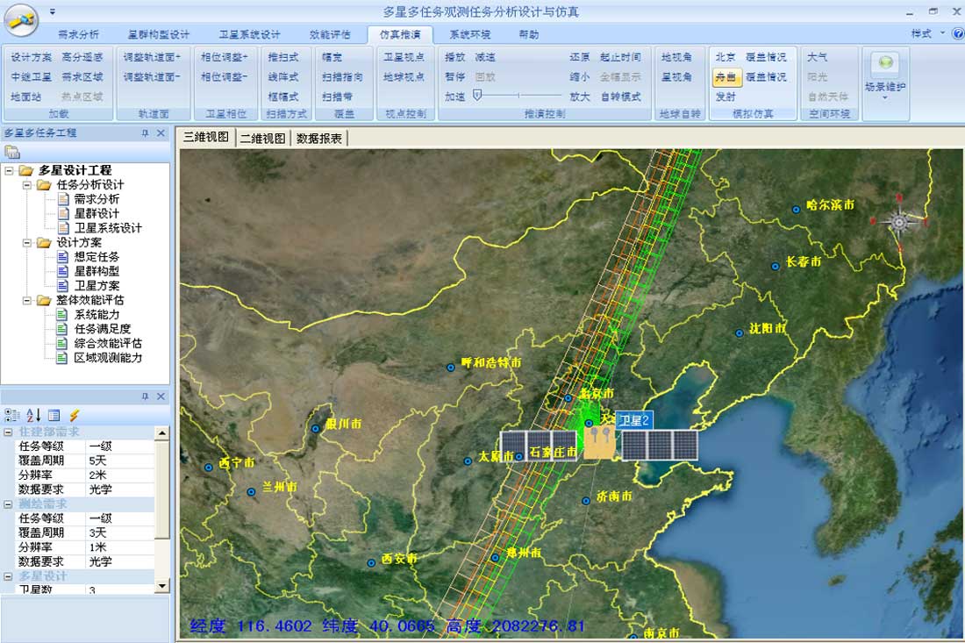This screenshot has width=965, height=643.
Task: Open the 需求分析 ribbon tab
Action: pyautogui.click(x=77, y=34)
